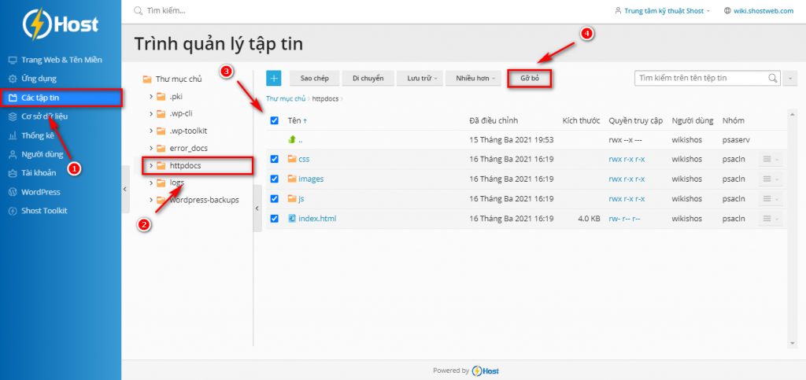
Task: Click the Shost logo in footer
Action: tap(485, 371)
